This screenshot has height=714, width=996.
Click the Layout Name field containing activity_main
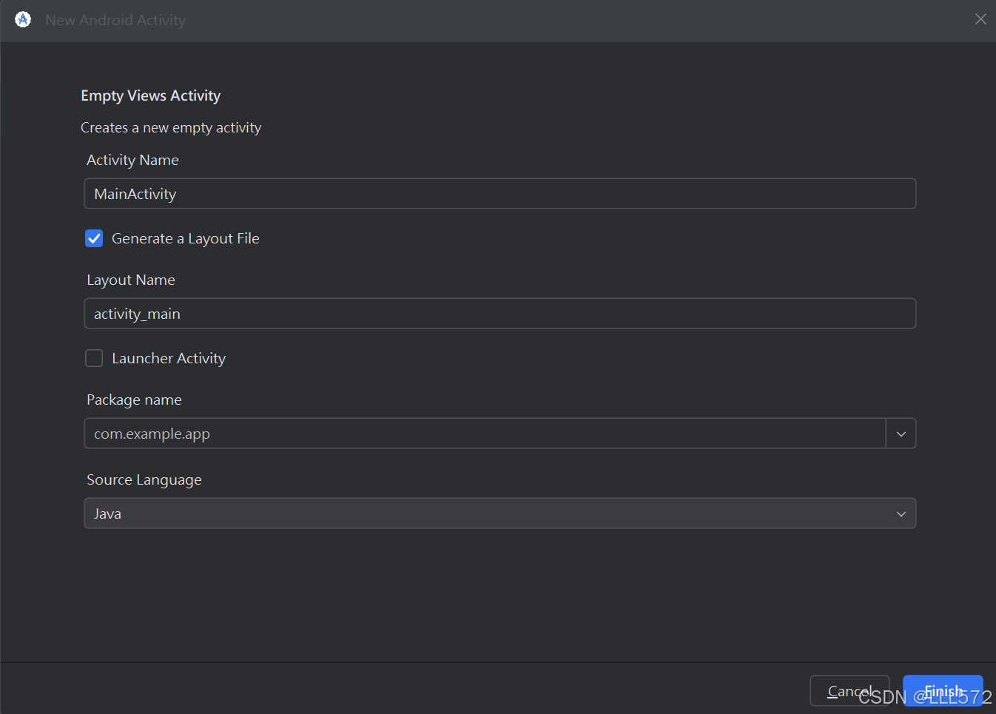coord(500,314)
